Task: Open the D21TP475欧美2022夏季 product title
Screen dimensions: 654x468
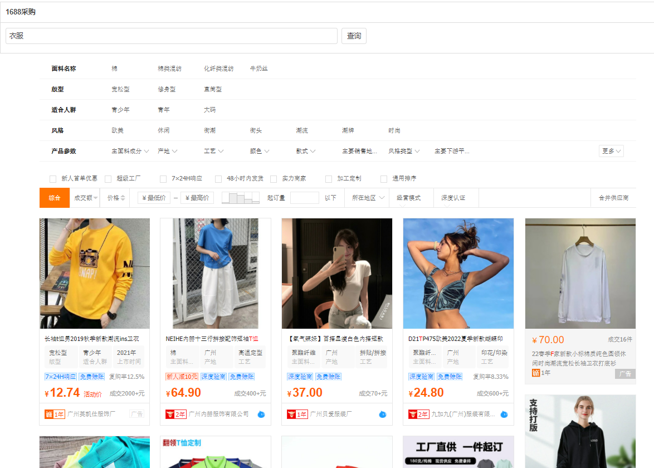Action: (456, 339)
